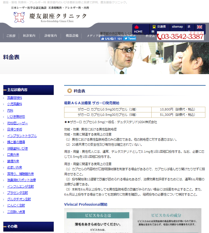Open the 初診案内 navigation menu item
Viewport: 209px width, 233px height.
(29, 36)
